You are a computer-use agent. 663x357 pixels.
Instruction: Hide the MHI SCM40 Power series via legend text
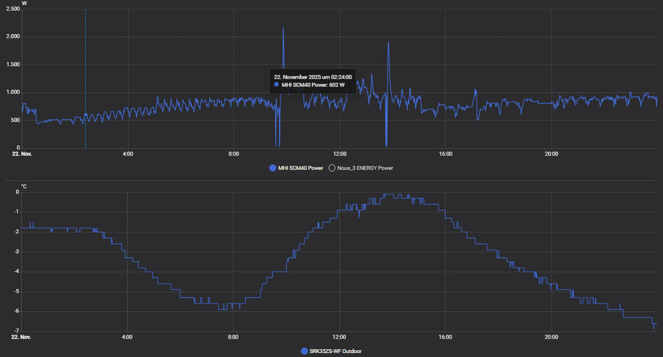[x=300, y=168]
